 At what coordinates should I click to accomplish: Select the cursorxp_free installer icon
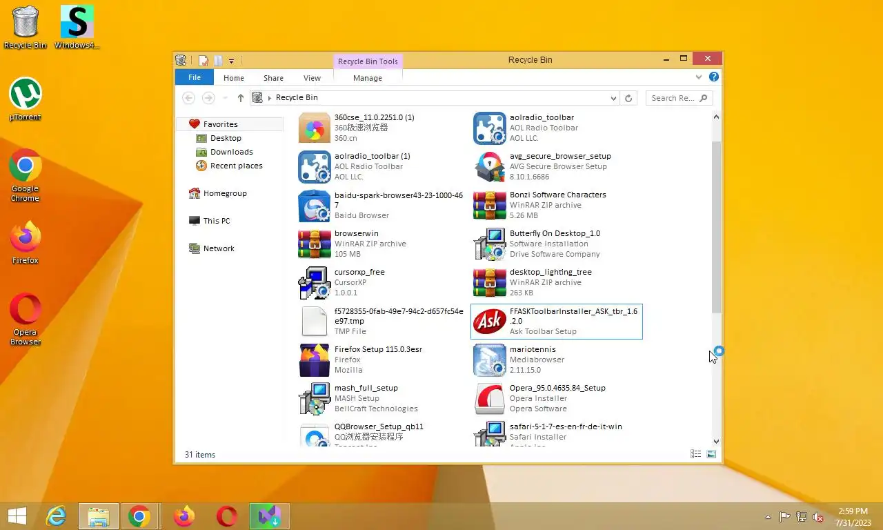pyautogui.click(x=315, y=283)
